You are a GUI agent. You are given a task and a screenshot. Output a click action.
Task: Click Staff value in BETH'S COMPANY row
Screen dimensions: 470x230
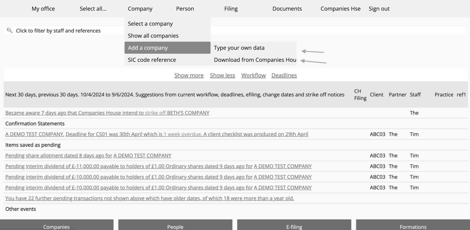coord(414,113)
